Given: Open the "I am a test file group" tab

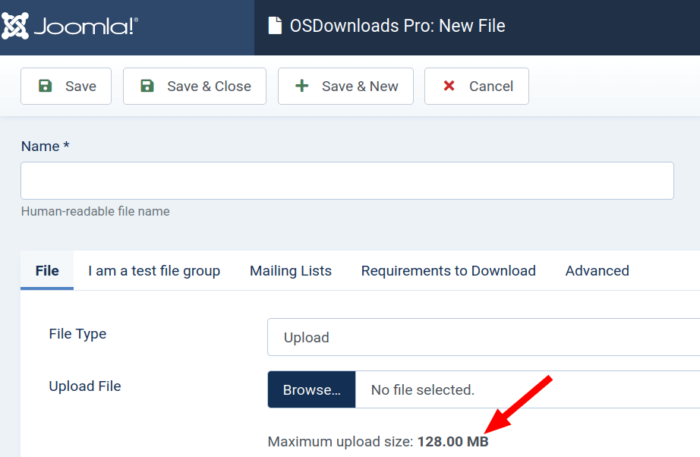Looking at the screenshot, I should (x=154, y=271).
